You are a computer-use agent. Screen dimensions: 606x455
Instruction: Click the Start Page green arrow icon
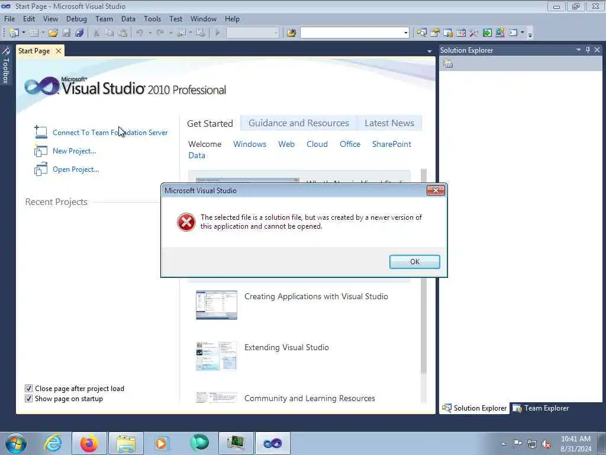tap(487, 33)
